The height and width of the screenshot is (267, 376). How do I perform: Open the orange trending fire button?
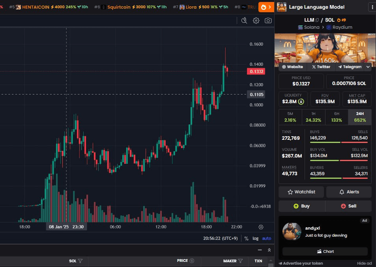pos(266,7)
